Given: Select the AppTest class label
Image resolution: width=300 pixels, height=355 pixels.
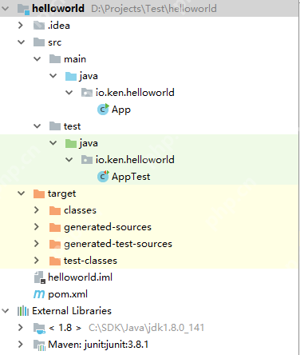Looking at the screenshot, I should (x=131, y=177).
